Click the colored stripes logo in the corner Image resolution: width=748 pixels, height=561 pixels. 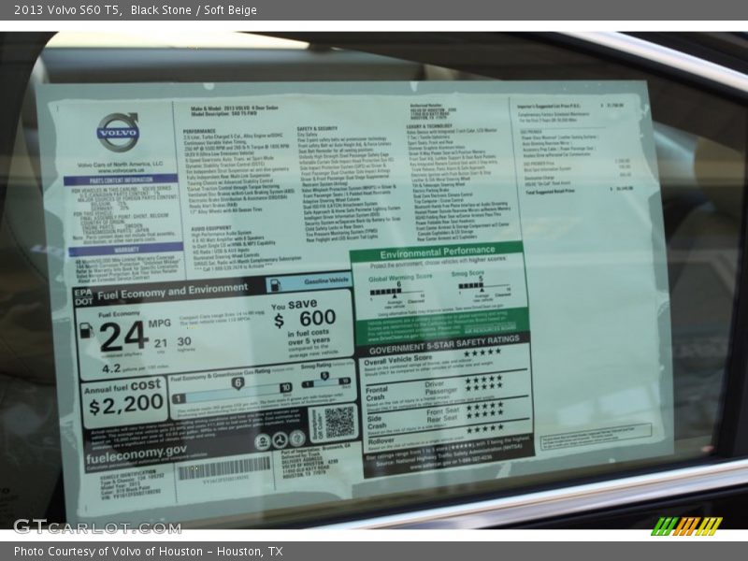click(x=686, y=526)
